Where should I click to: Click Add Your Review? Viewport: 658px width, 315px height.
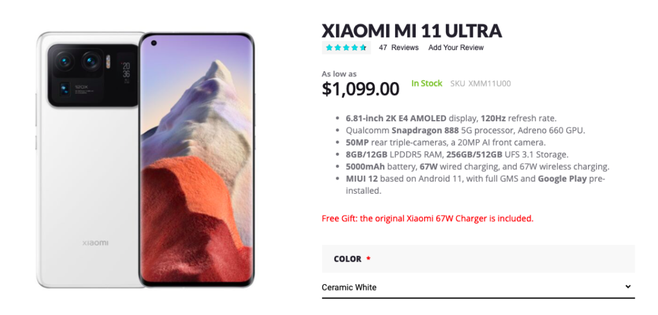point(456,47)
